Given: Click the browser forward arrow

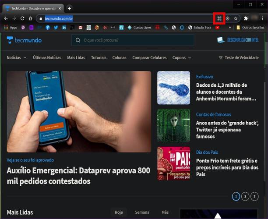Looking at the screenshot, I should (x=14, y=18).
